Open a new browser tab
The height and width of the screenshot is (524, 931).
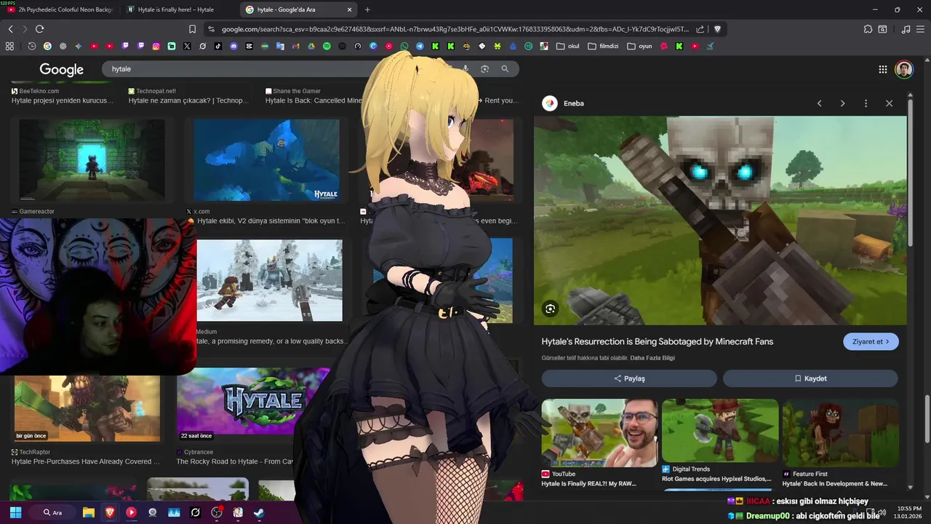point(367,9)
